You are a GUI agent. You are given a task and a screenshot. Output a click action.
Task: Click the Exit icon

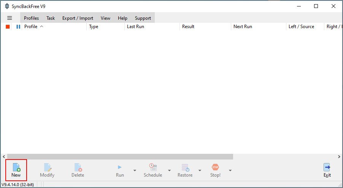(x=327, y=167)
